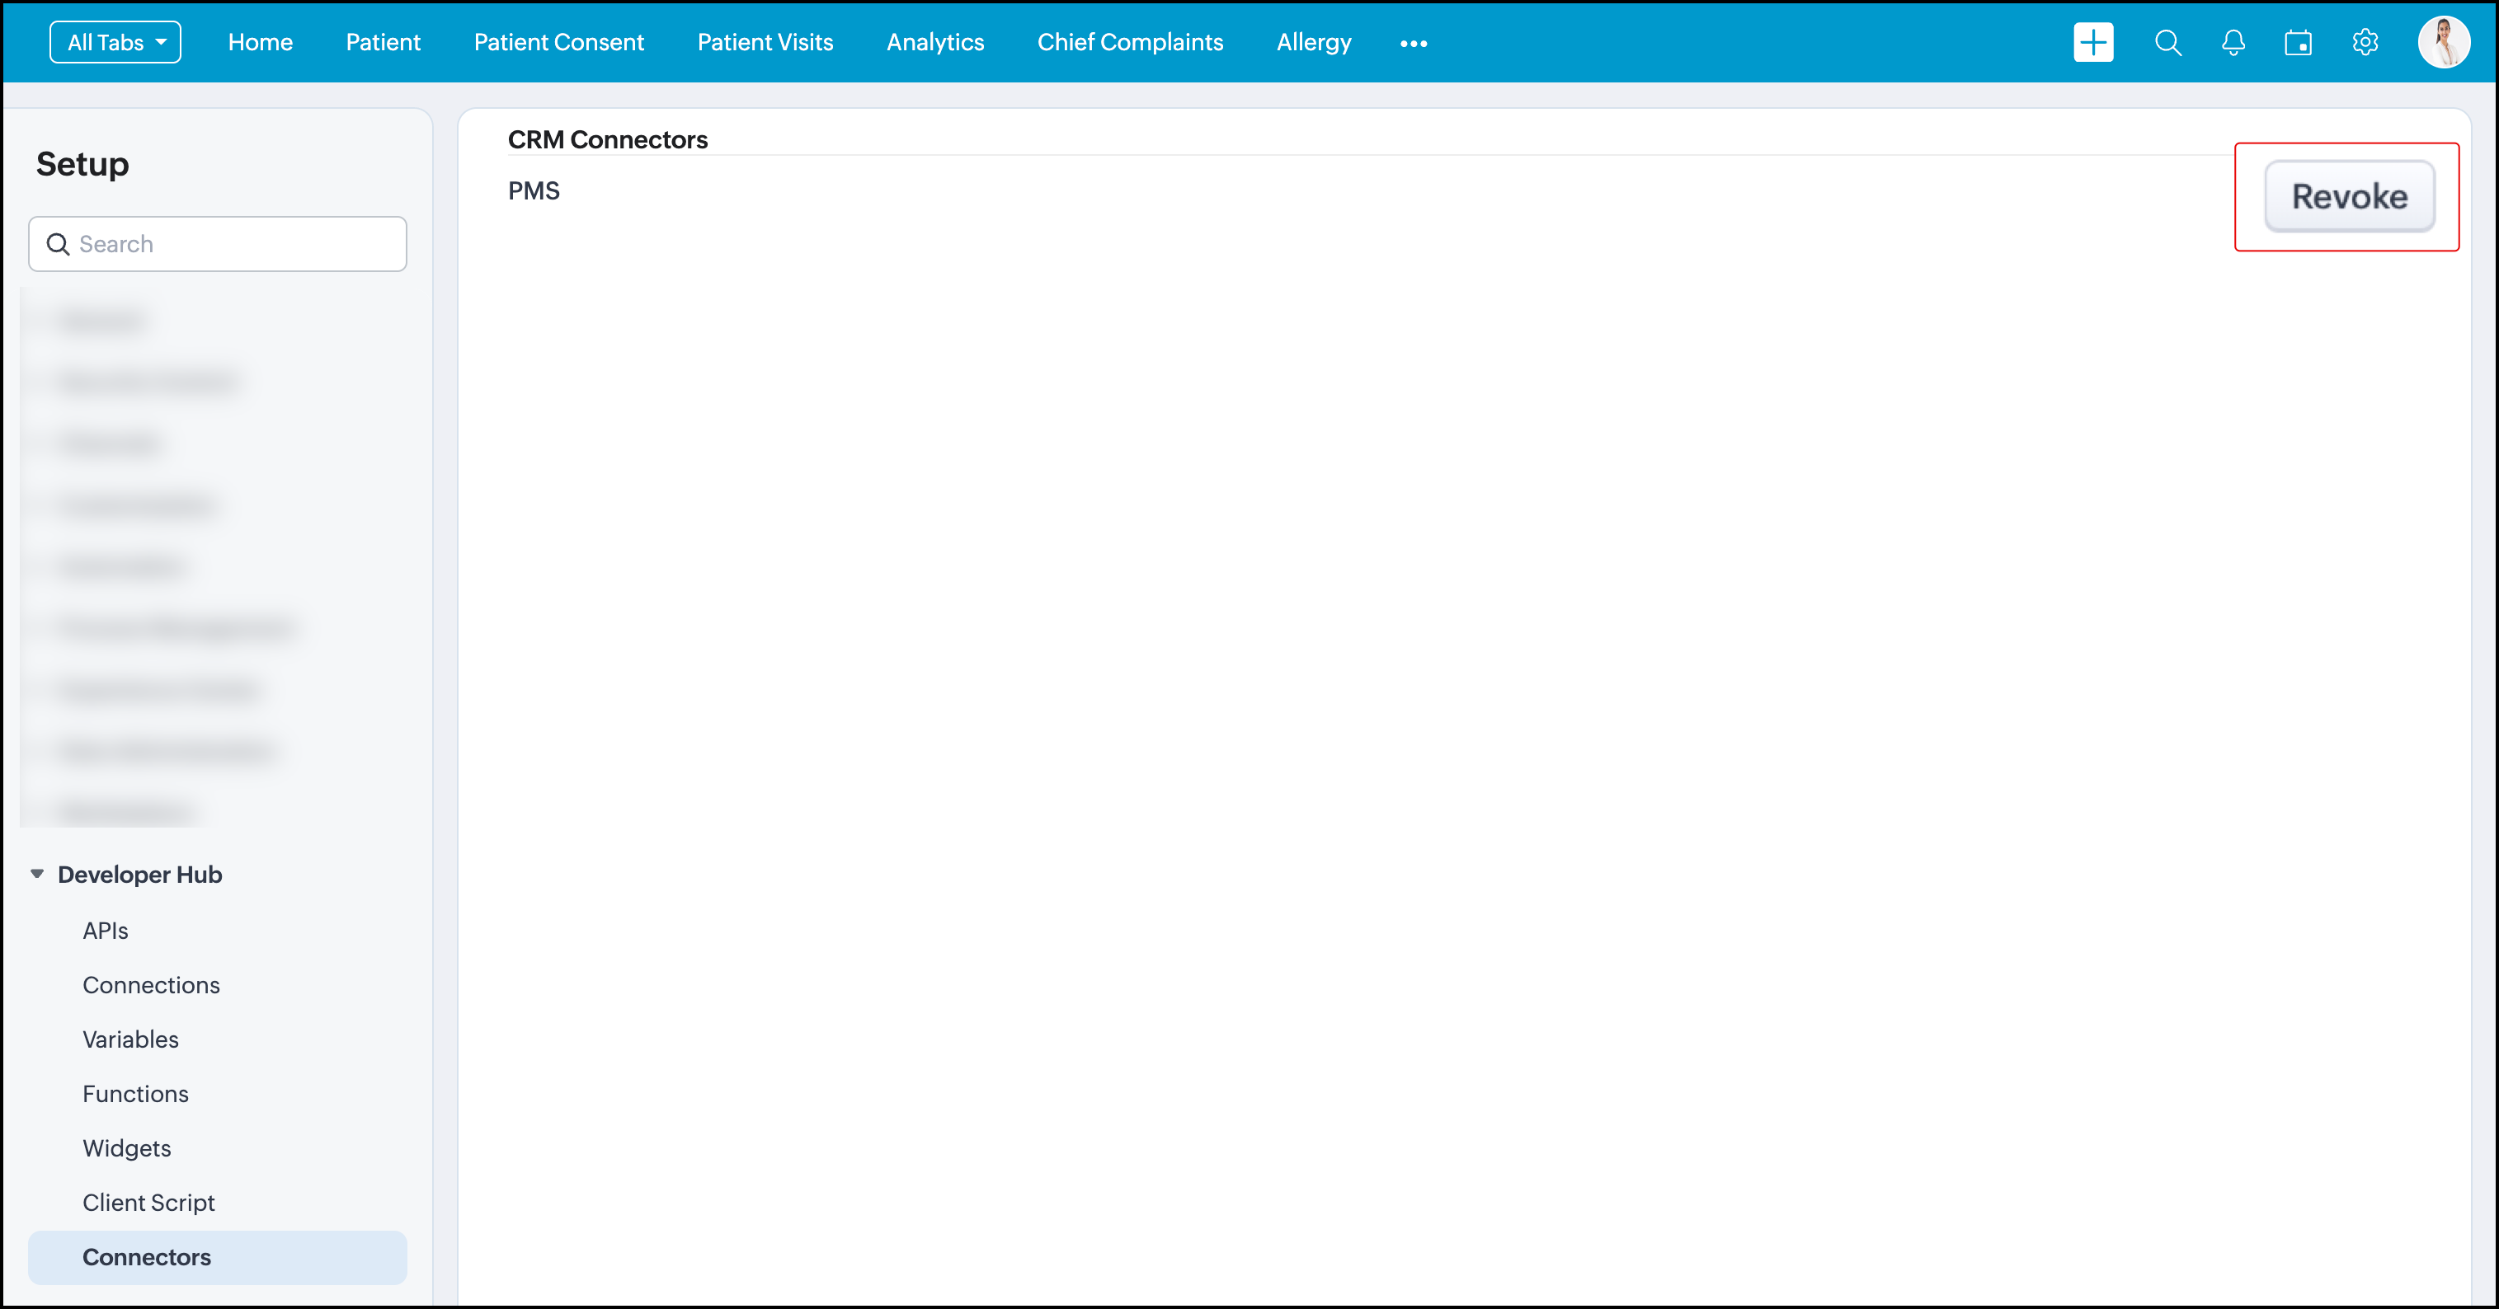Open Client Script in sidebar

148,1203
